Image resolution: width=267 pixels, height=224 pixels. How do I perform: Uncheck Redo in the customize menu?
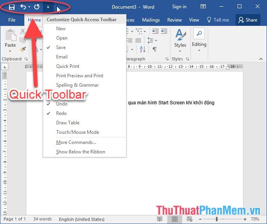[x=84, y=113]
